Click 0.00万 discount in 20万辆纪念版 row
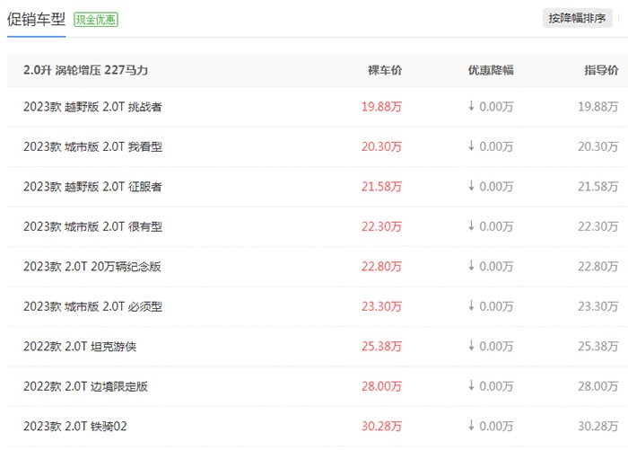628x450 pixels. click(496, 266)
